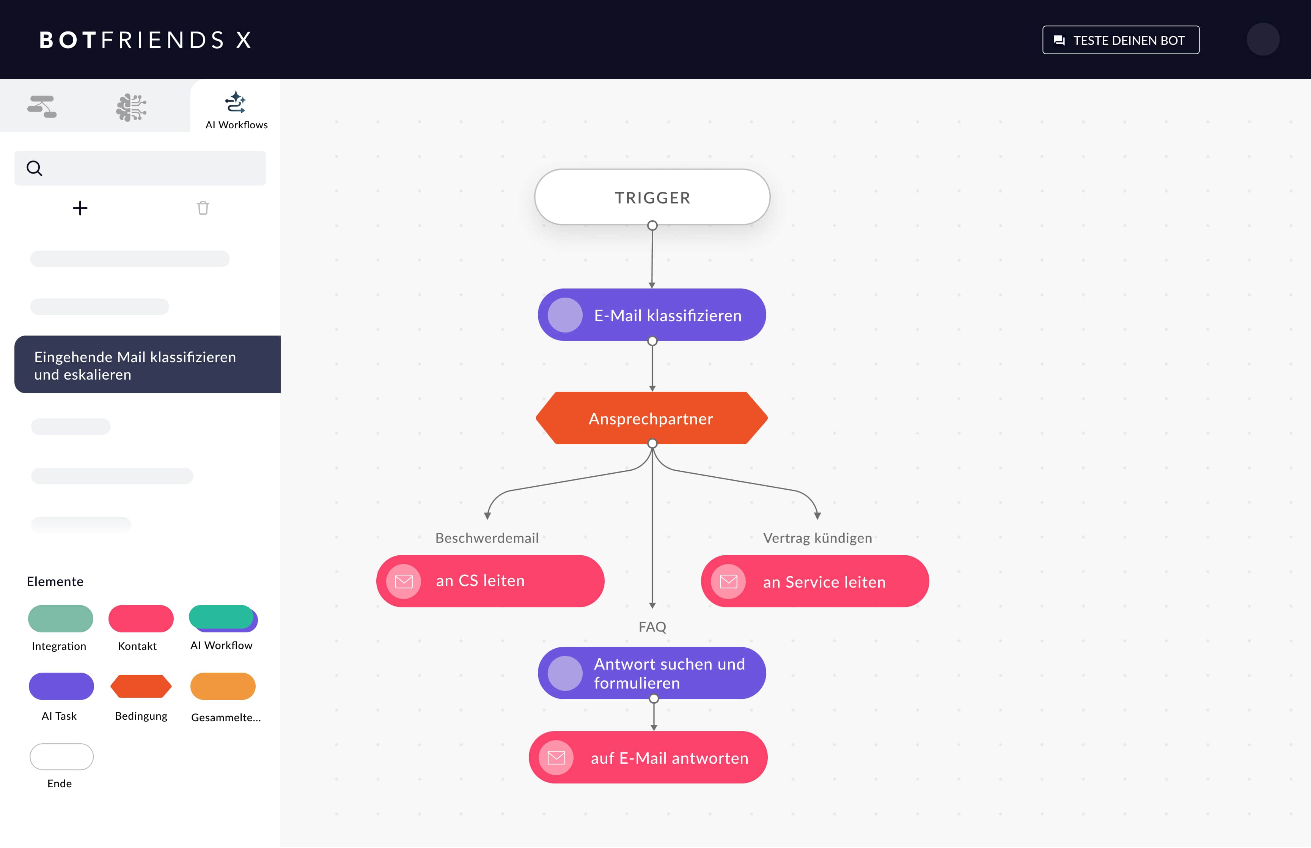Screen dimensions: 1311x848
Task: Click the TRIGGER node
Action: click(652, 198)
